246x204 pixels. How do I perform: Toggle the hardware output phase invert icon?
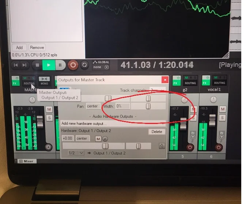105,139
